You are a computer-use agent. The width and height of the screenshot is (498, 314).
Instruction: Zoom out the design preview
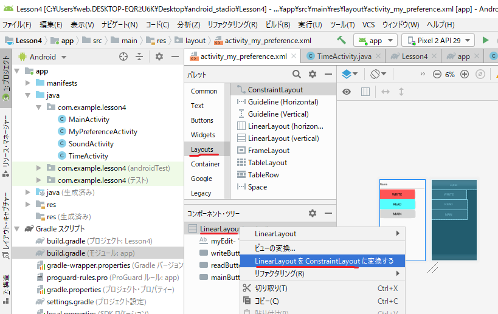point(437,74)
